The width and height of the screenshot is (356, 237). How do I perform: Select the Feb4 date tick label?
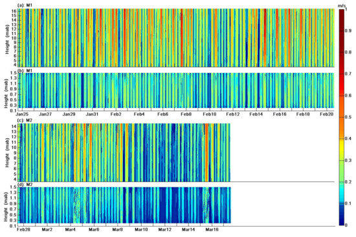click(139, 114)
